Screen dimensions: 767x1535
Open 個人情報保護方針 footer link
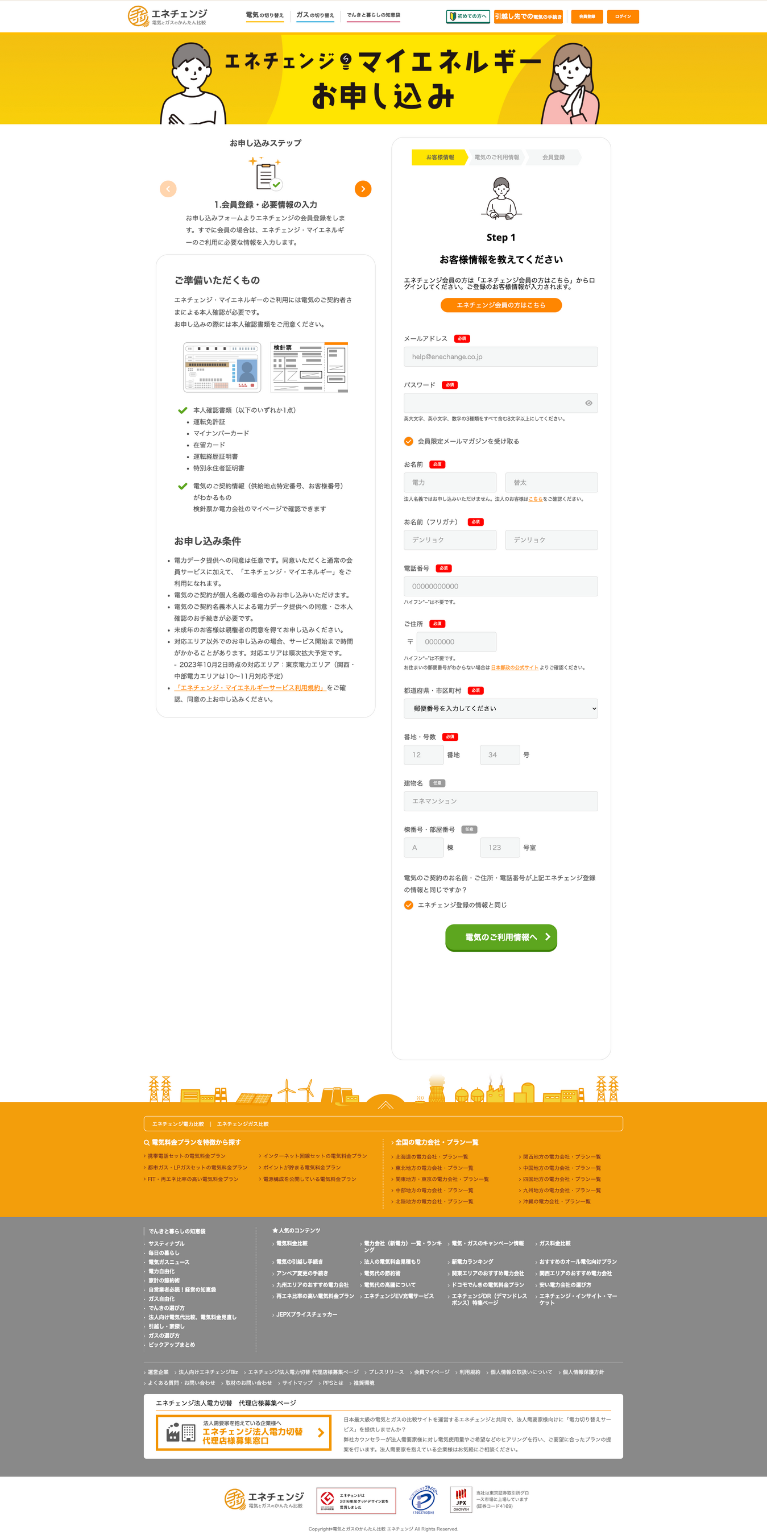(x=583, y=1372)
